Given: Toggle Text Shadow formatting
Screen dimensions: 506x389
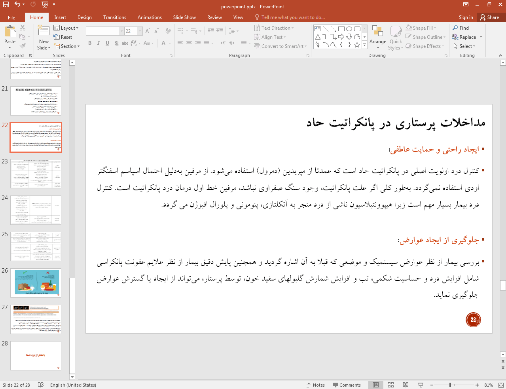Looking at the screenshot, I should click(x=116, y=43).
